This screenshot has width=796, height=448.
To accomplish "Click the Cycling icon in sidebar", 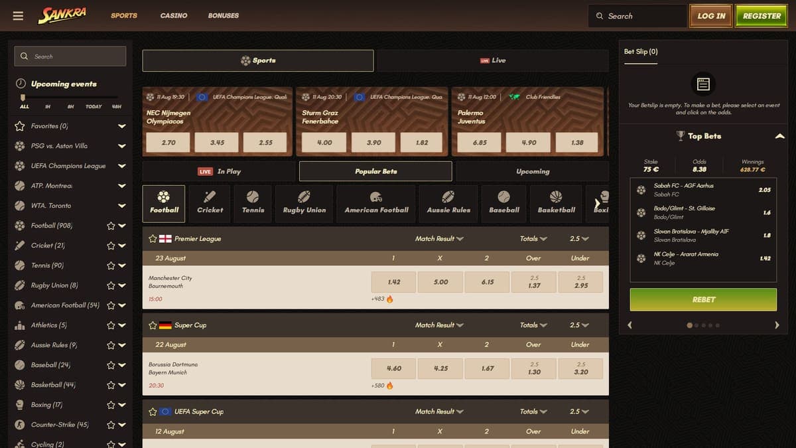I will (x=19, y=444).
